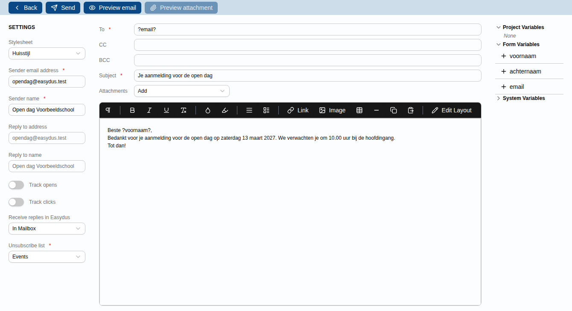
Task: Collapse the Project Variables section
Action: [499, 27]
